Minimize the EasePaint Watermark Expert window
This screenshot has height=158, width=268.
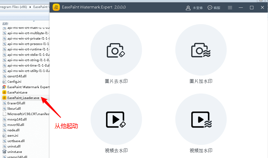[241, 8]
